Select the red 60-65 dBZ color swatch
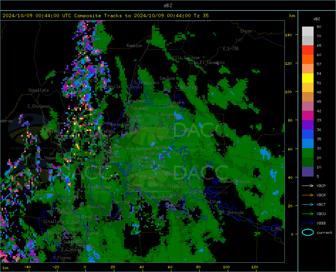Screen dimensions: 336x272 pyautogui.click(x=308, y=50)
